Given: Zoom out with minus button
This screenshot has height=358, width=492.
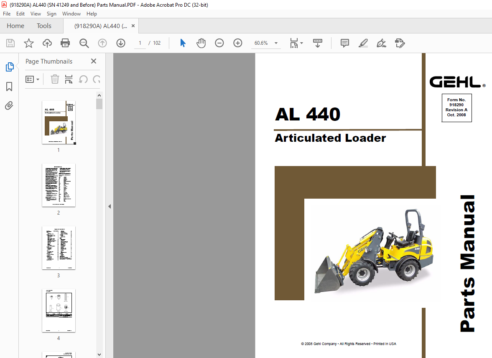Looking at the screenshot, I should point(219,43).
